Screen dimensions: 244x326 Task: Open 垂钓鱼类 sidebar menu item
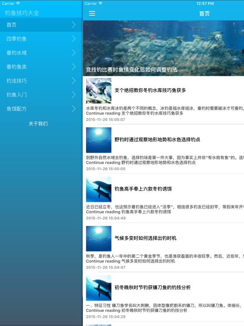41,67
